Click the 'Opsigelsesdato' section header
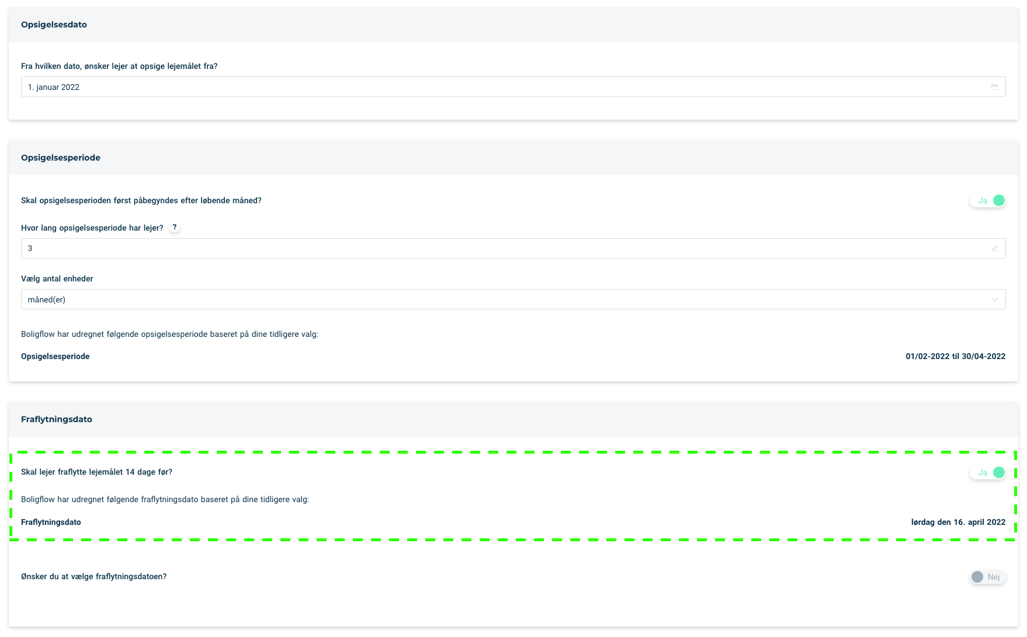This screenshot has width=1027, height=637. click(513, 25)
